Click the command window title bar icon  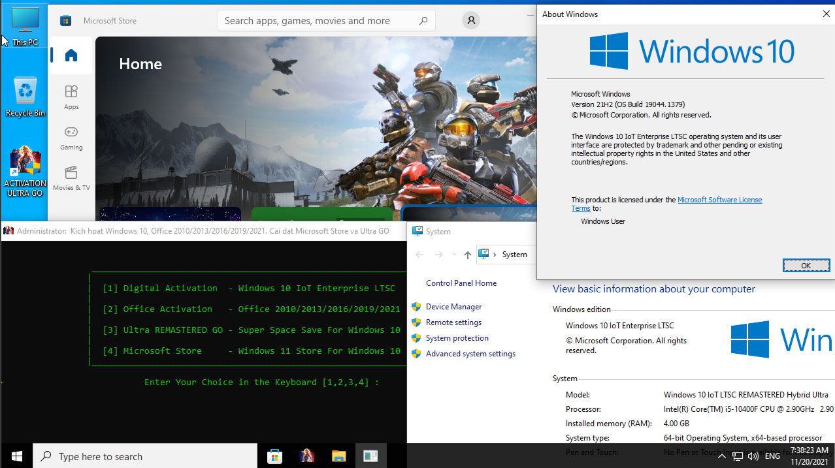(8, 230)
